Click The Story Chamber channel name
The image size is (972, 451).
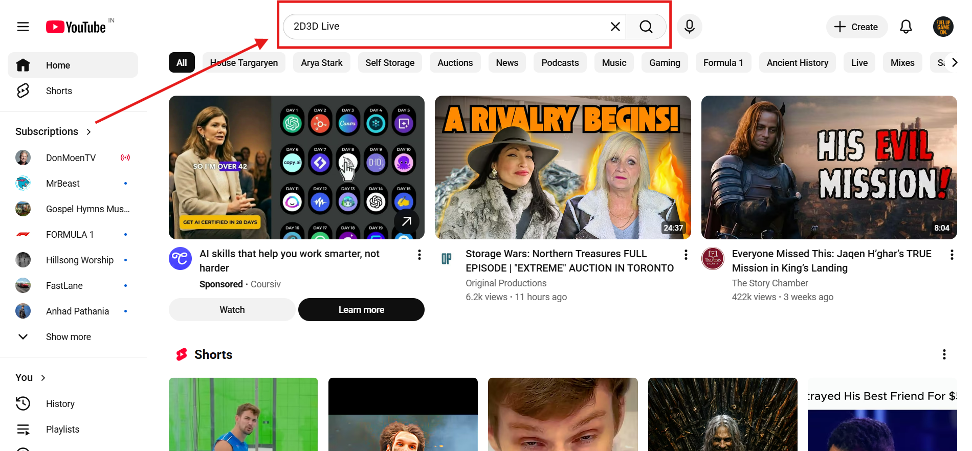(770, 283)
